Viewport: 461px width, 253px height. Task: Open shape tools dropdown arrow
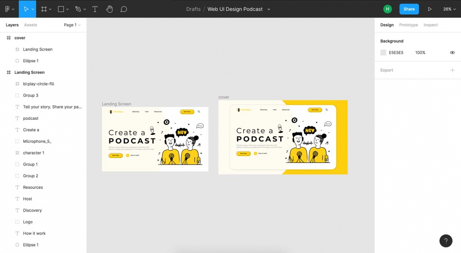pyautogui.click(x=67, y=9)
